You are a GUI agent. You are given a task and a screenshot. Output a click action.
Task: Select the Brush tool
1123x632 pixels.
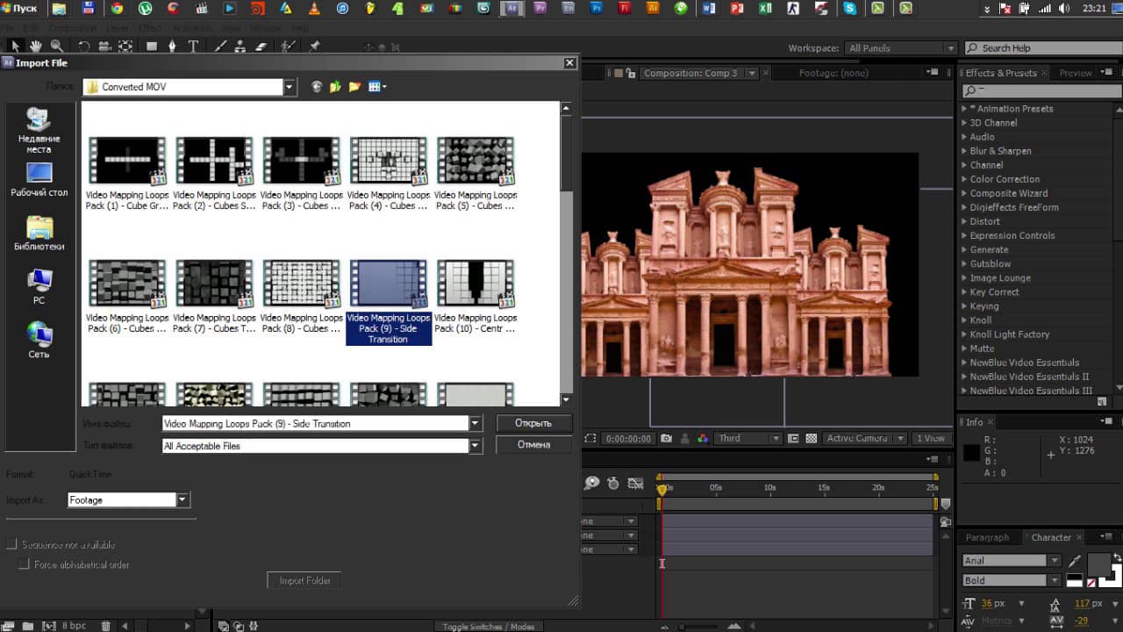pos(221,46)
